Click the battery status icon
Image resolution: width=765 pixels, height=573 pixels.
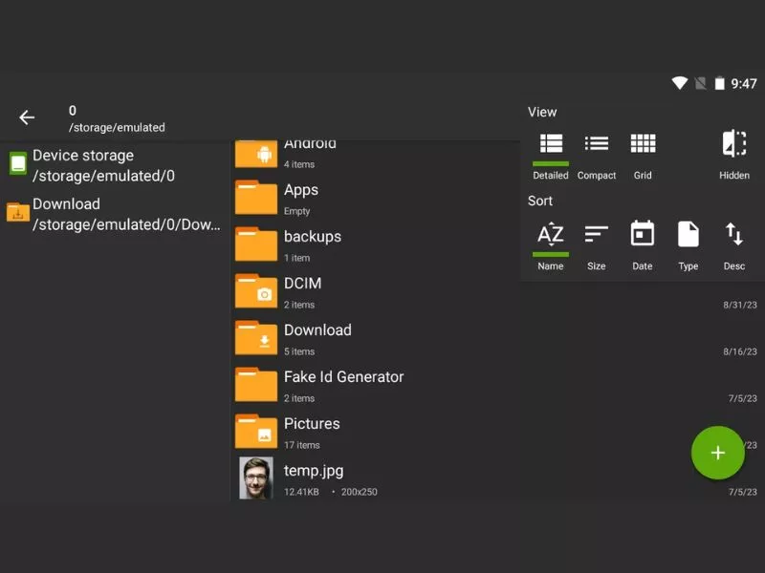720,83
